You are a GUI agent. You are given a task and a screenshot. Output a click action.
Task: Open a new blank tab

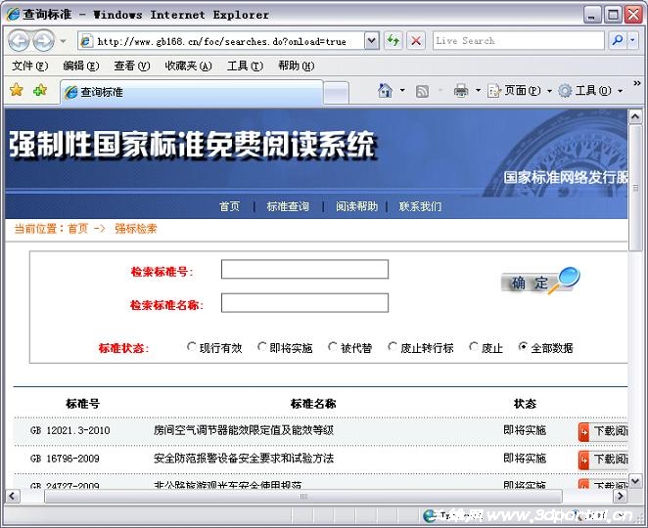tap(336, 93)
